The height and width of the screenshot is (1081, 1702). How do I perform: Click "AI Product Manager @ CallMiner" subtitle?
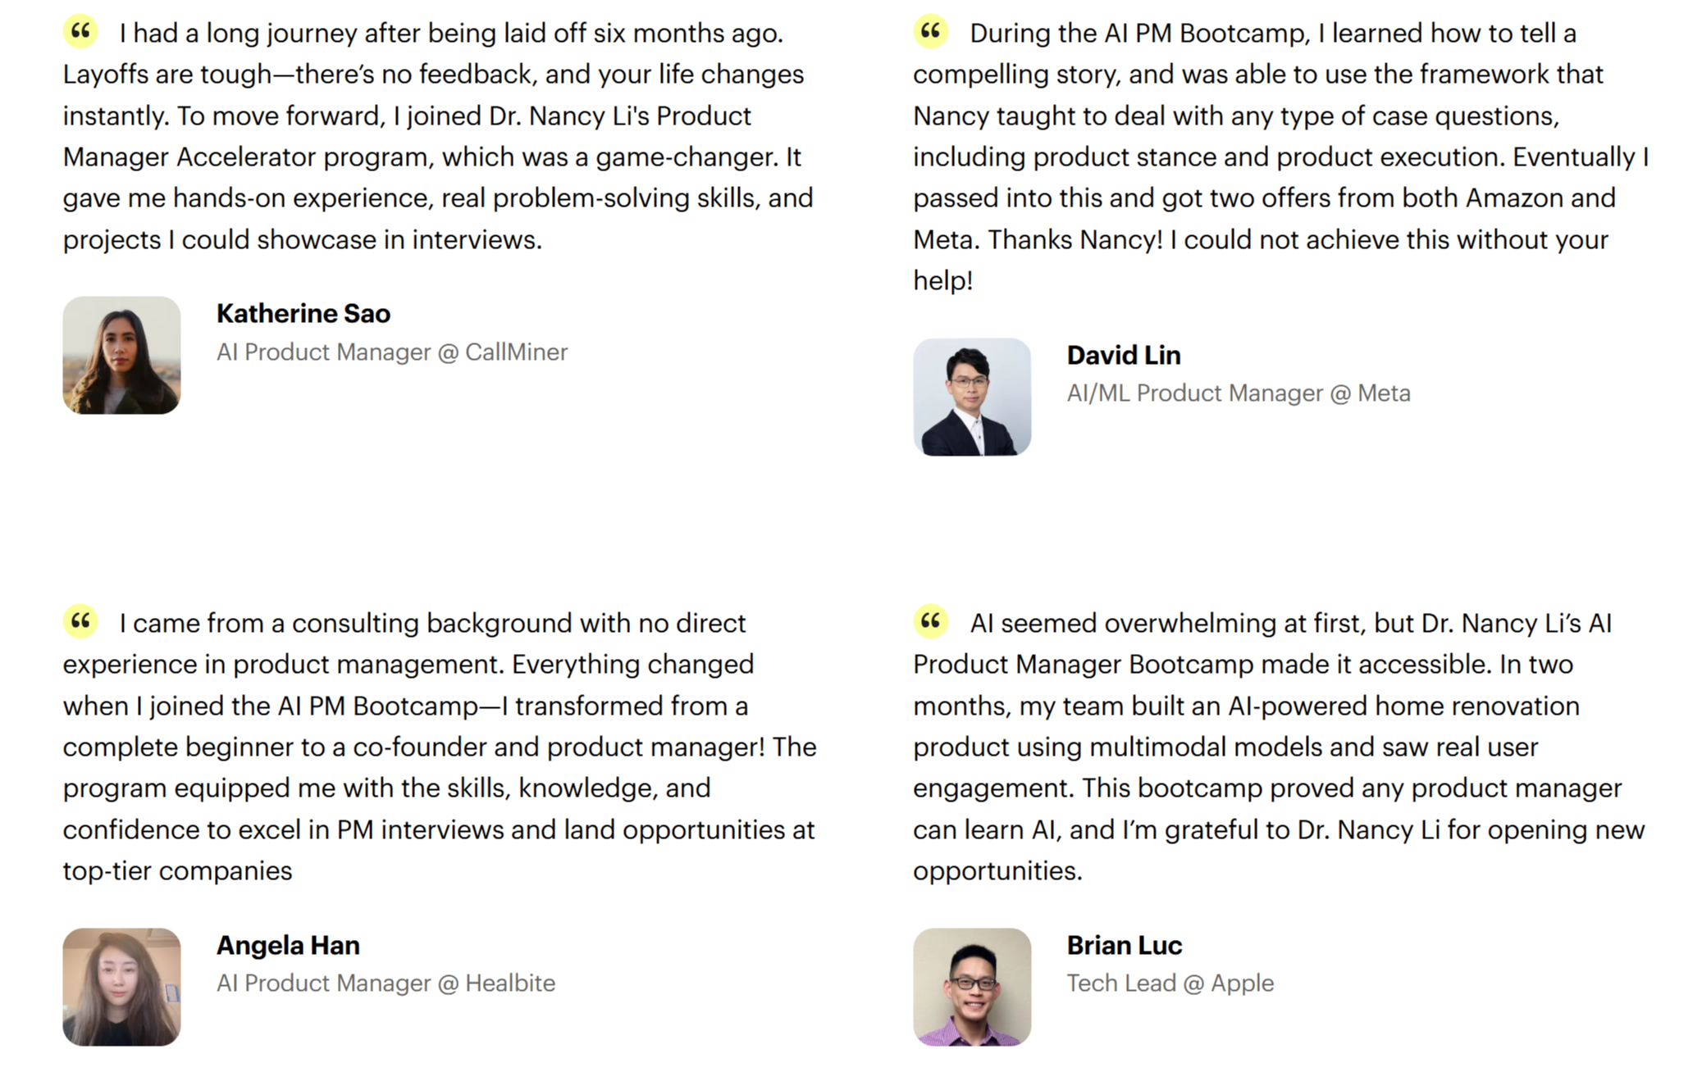point(392,352)
